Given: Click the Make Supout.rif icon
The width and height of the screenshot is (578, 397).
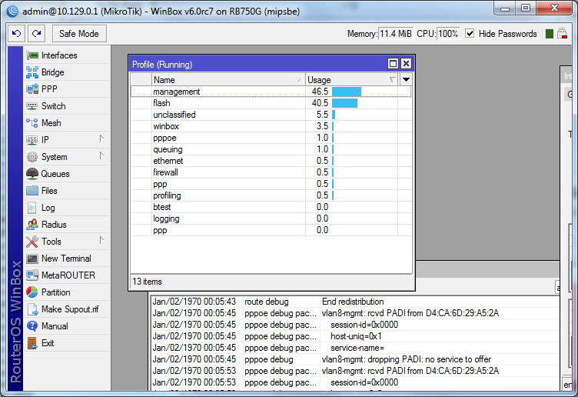Looking at the screenshot, I should point(32,309).
